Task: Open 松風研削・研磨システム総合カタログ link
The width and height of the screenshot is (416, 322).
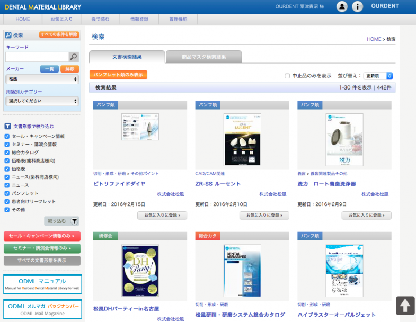Action: pyautogui.click(x=240, y=315)
